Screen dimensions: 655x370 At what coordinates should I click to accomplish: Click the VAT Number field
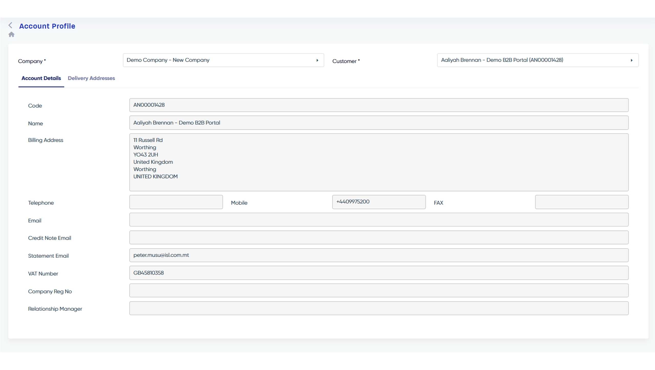pos(379,273)
